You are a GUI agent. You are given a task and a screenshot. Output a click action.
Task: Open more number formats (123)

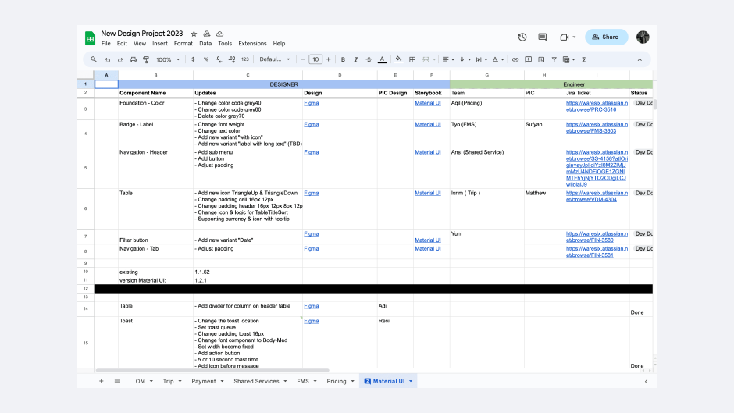[x=245, y=59]
